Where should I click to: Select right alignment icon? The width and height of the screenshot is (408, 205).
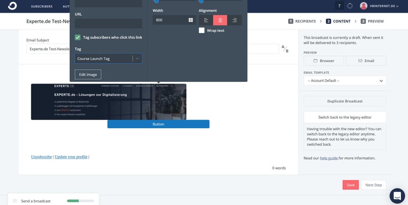click(x=235, y=20)
